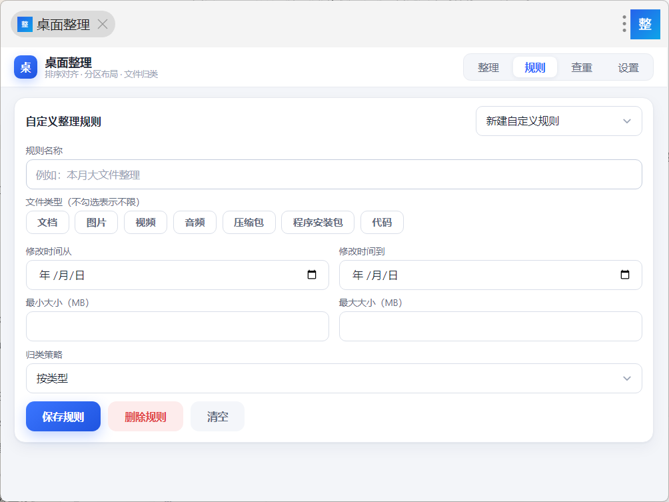Screen dimensions: 669x502
Task: Enable the 视频 file type filter
Action: 145,223
